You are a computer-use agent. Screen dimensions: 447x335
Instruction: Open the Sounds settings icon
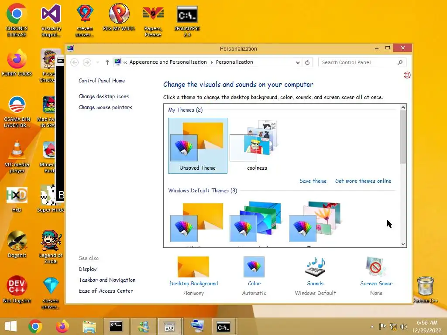[315, 267]
